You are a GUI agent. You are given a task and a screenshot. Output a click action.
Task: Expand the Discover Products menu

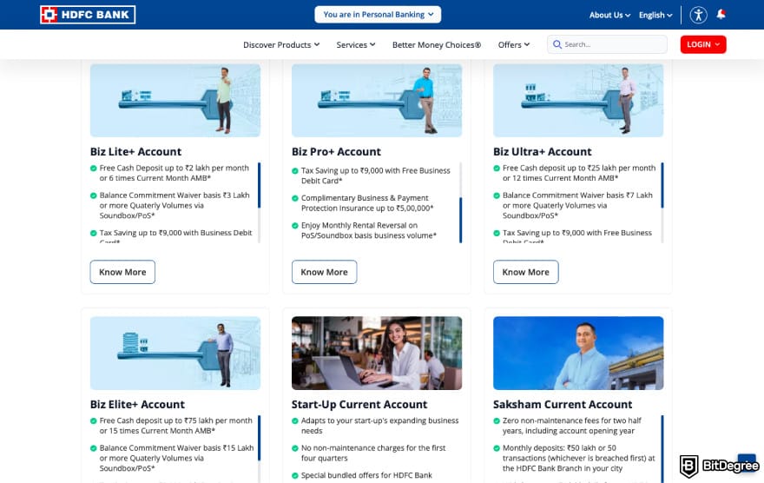pos(281,45)
